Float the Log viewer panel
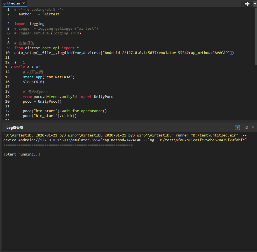This screenshot has width=257, height=252. 247,128
